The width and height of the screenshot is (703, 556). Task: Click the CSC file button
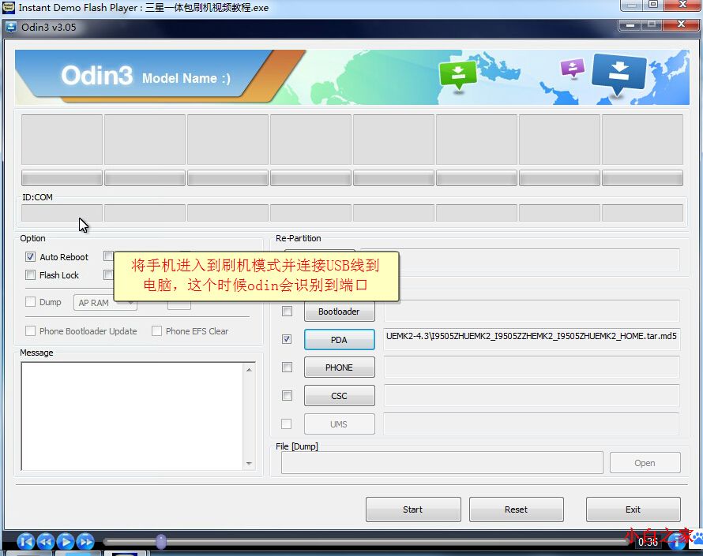pos(340,396)
